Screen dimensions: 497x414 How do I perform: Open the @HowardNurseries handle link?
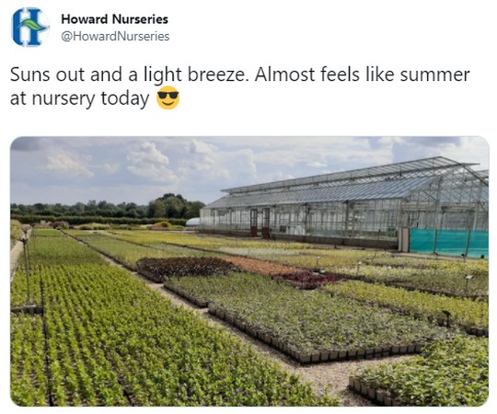[115, 36]
